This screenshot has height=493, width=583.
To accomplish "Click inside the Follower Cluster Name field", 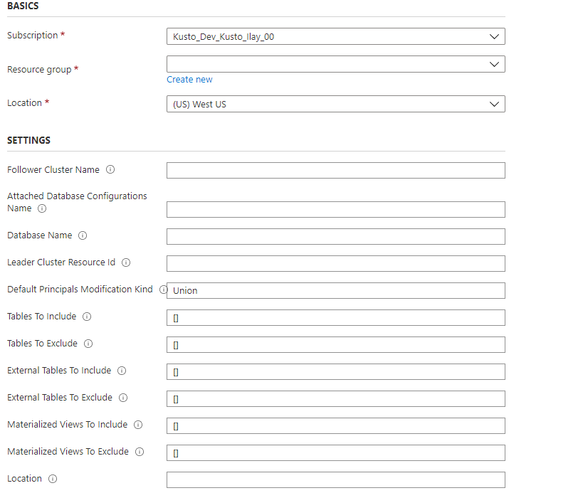I will [335, 170].
